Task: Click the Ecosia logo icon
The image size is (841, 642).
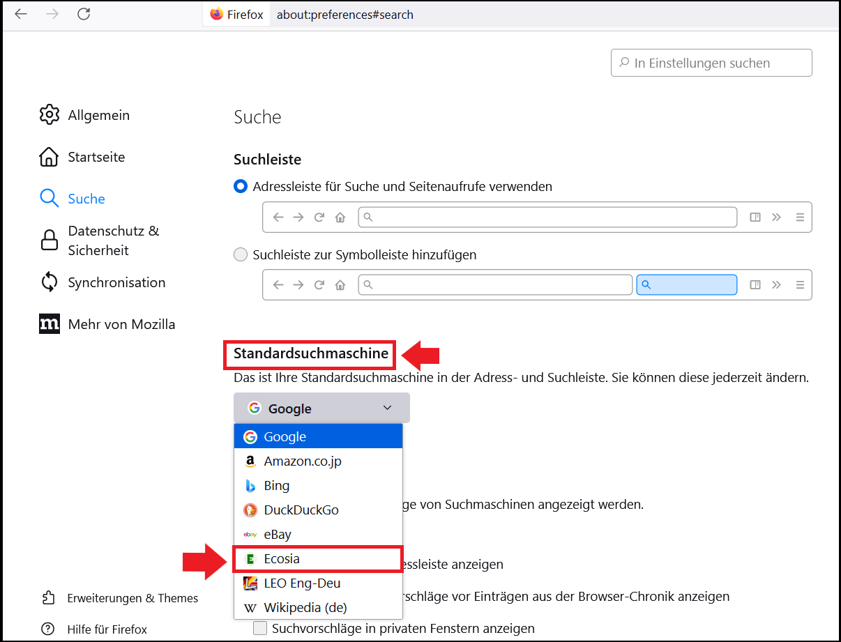Action: pos(250,559)
